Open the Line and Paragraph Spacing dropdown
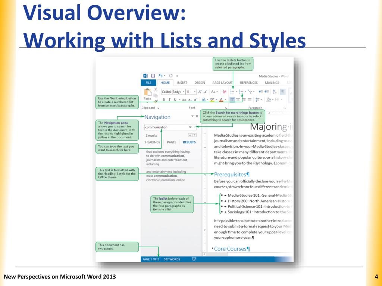The image size is (382, 286). tap(258, 100)
